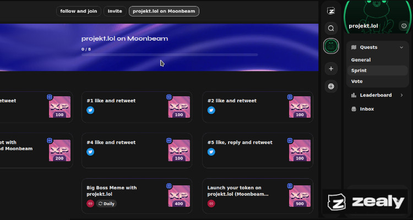Expand the Leaderboard chevron arrow
This screenshot has width=413, height=220.
tap(401, 95)
